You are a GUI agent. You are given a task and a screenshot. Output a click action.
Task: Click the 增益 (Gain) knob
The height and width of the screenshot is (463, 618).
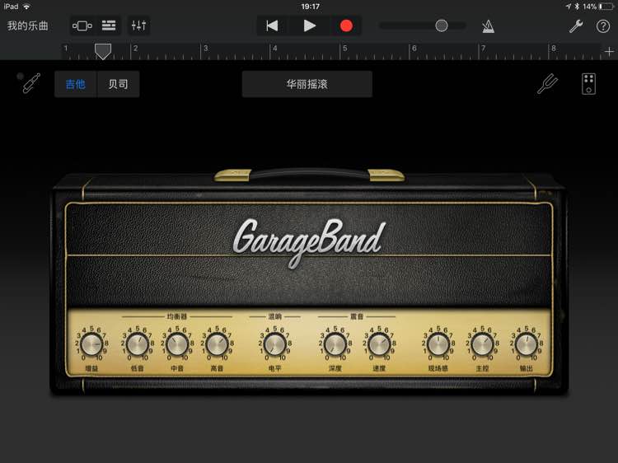pos(91,344)
